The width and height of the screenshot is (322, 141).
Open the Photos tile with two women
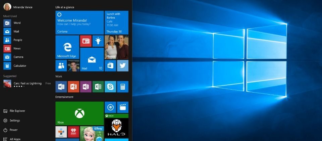coord(116,47)
